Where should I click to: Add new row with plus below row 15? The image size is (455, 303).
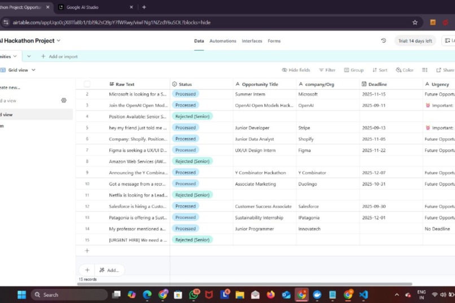[x=87, y=251]
